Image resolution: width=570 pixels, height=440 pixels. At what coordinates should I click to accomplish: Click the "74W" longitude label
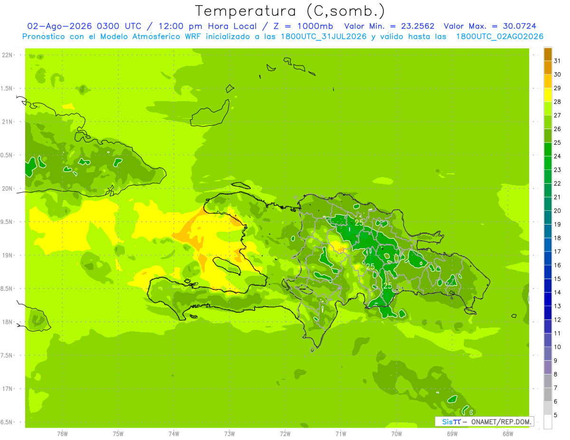174,434
